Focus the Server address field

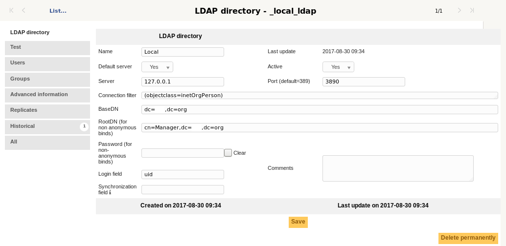tap(183, 82)
